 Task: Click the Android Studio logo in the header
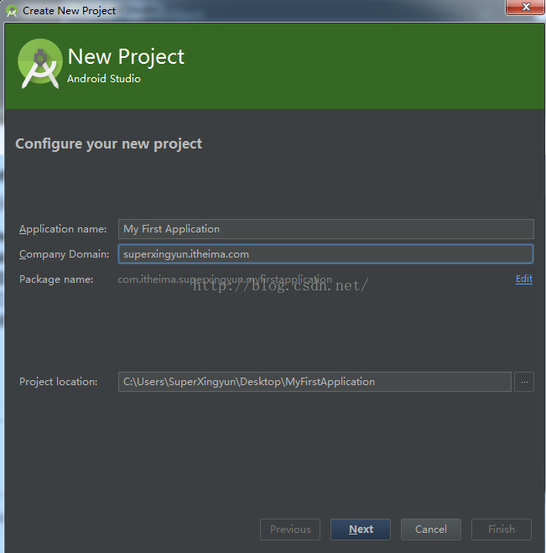39,65
